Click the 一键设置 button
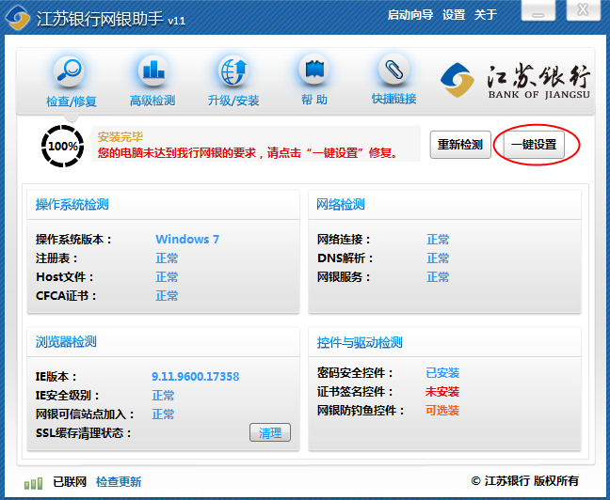This screenshot has width=610, height=500. pyautogui.click(x=534, y=145)
